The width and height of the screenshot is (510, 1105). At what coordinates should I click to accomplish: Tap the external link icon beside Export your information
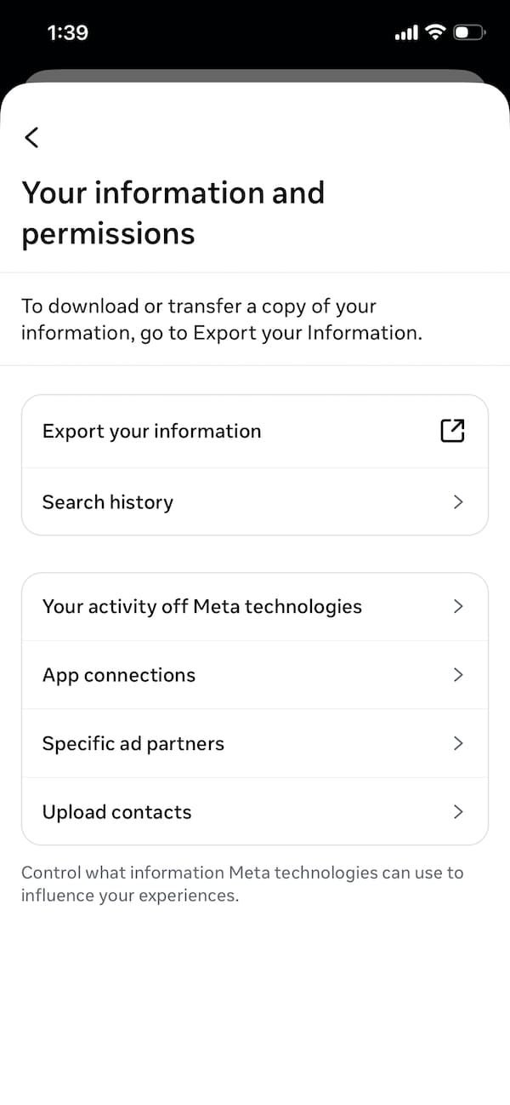452,431
